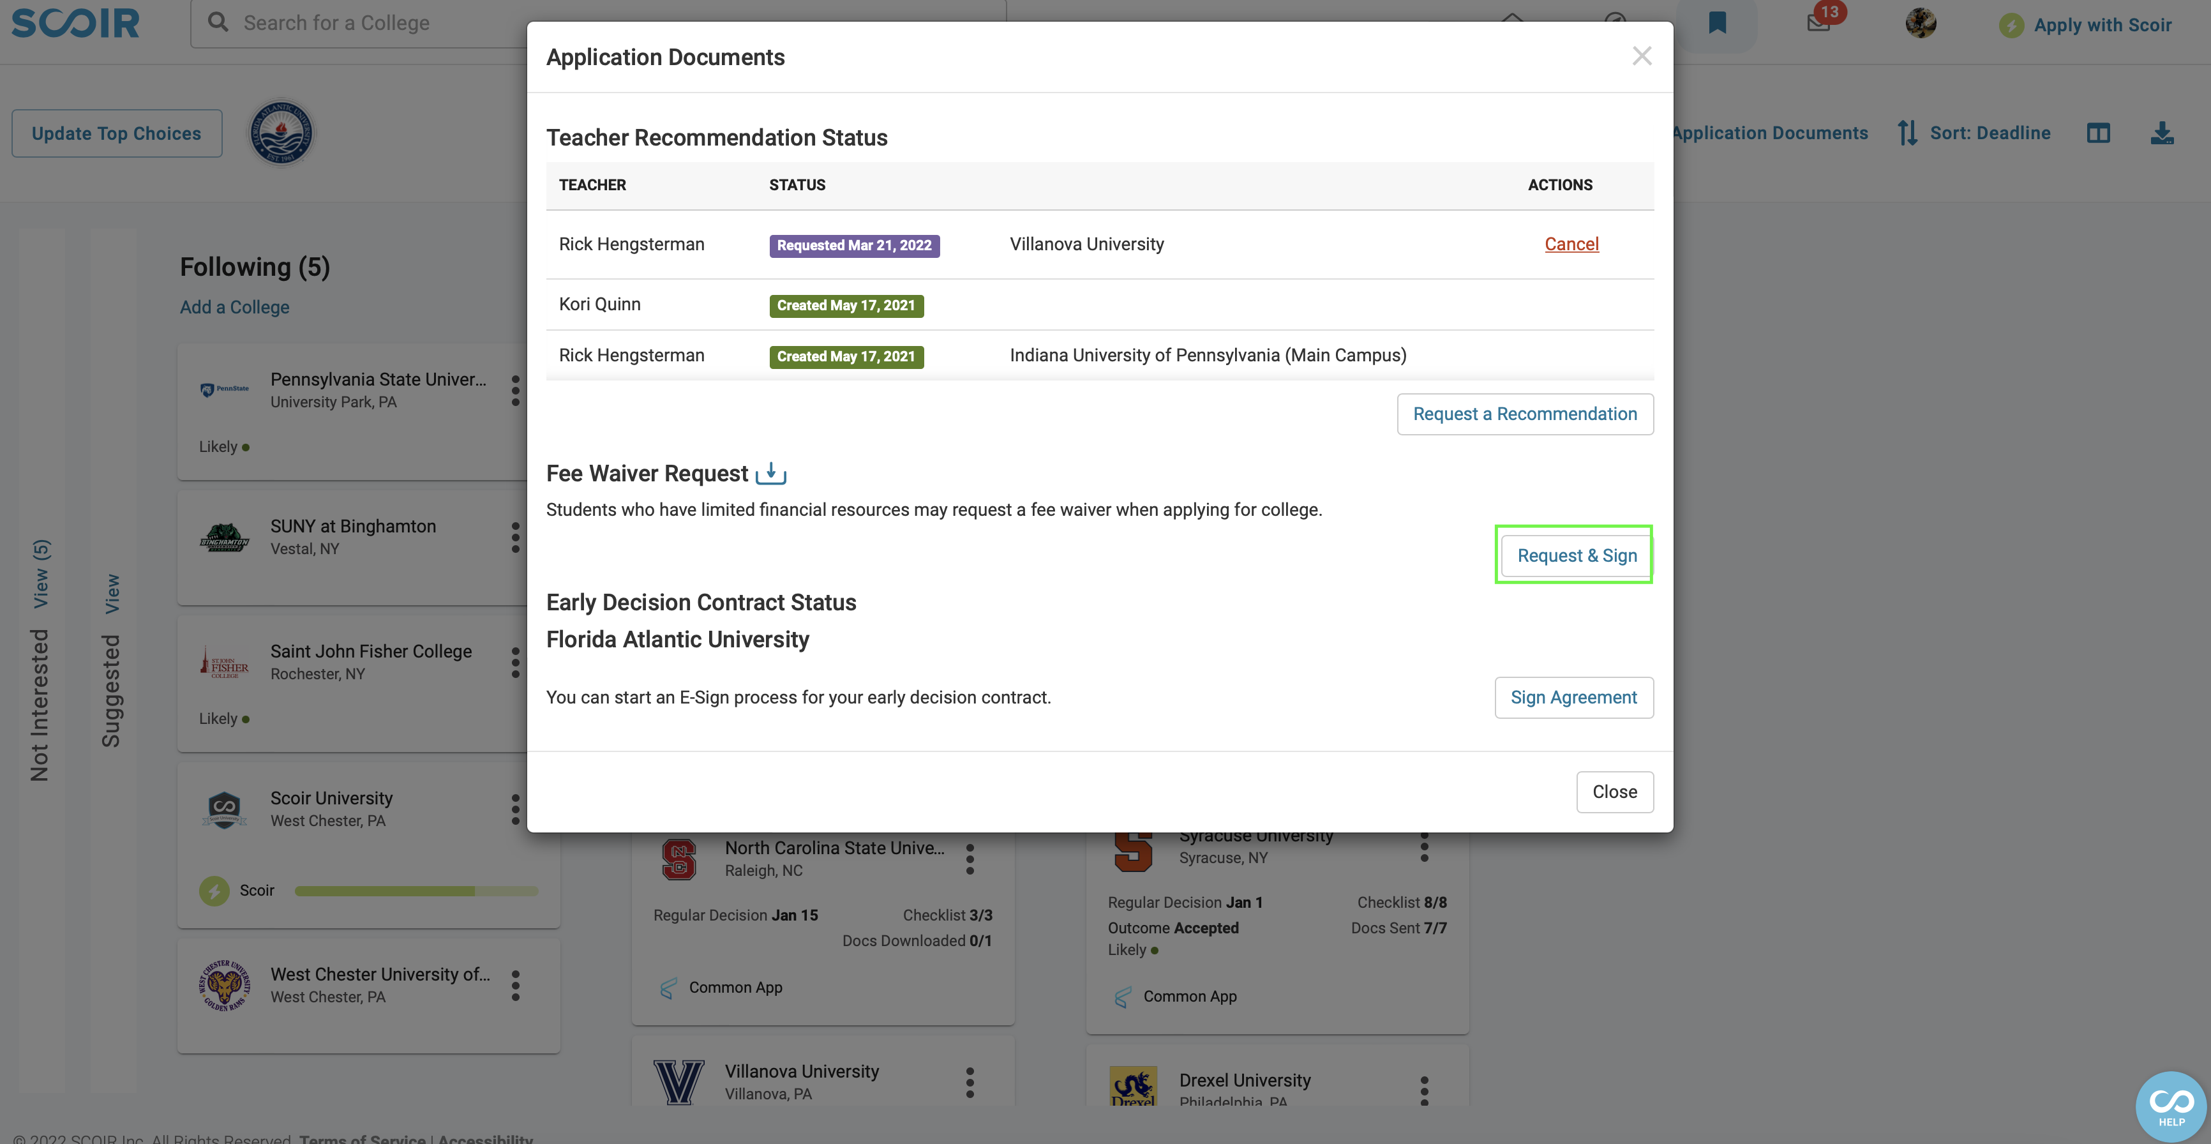Click the West Chester Golden Rams logo

pyautogui.click(x=225, y=985)
